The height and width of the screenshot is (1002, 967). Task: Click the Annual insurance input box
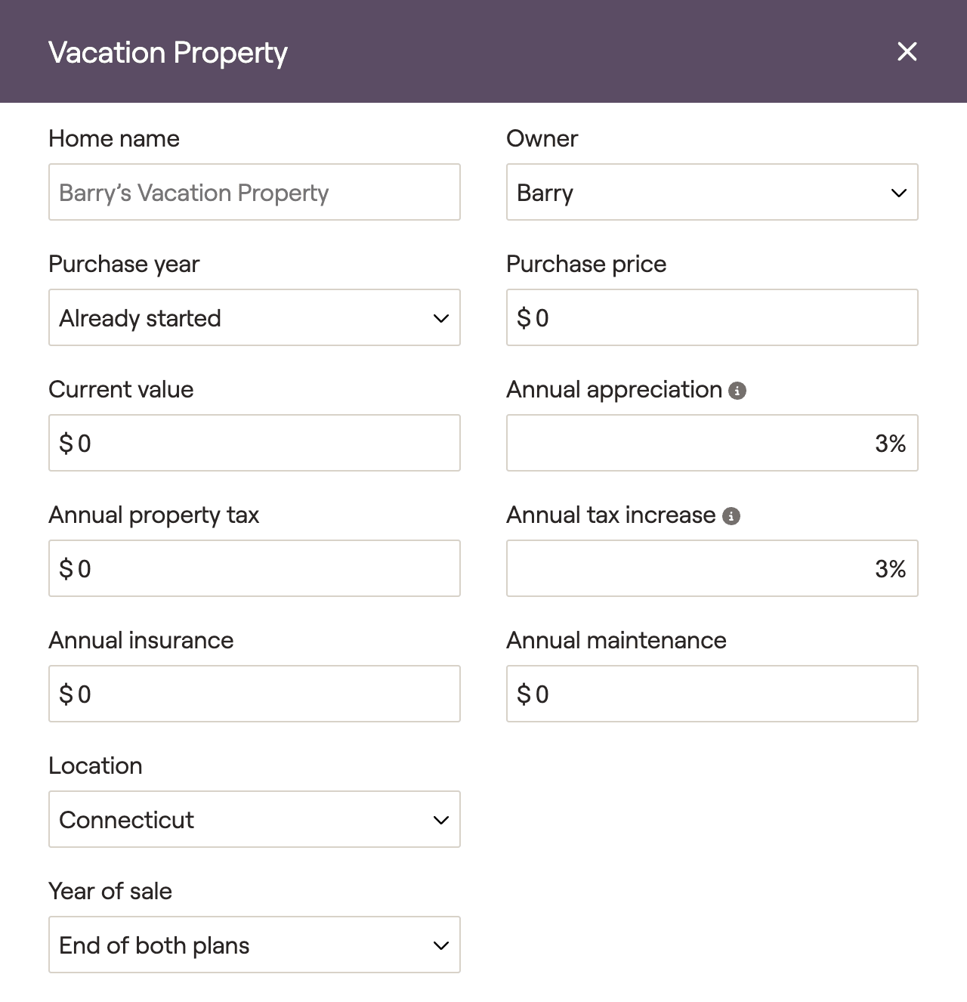pyautogui.click(x=254, y=694)
